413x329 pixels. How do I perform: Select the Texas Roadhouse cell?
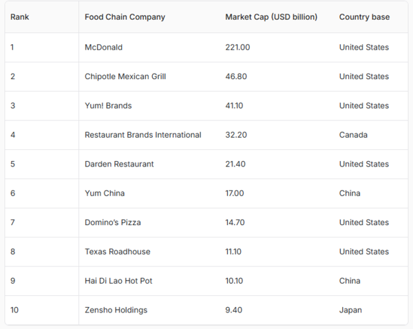(x=117, y=252)
